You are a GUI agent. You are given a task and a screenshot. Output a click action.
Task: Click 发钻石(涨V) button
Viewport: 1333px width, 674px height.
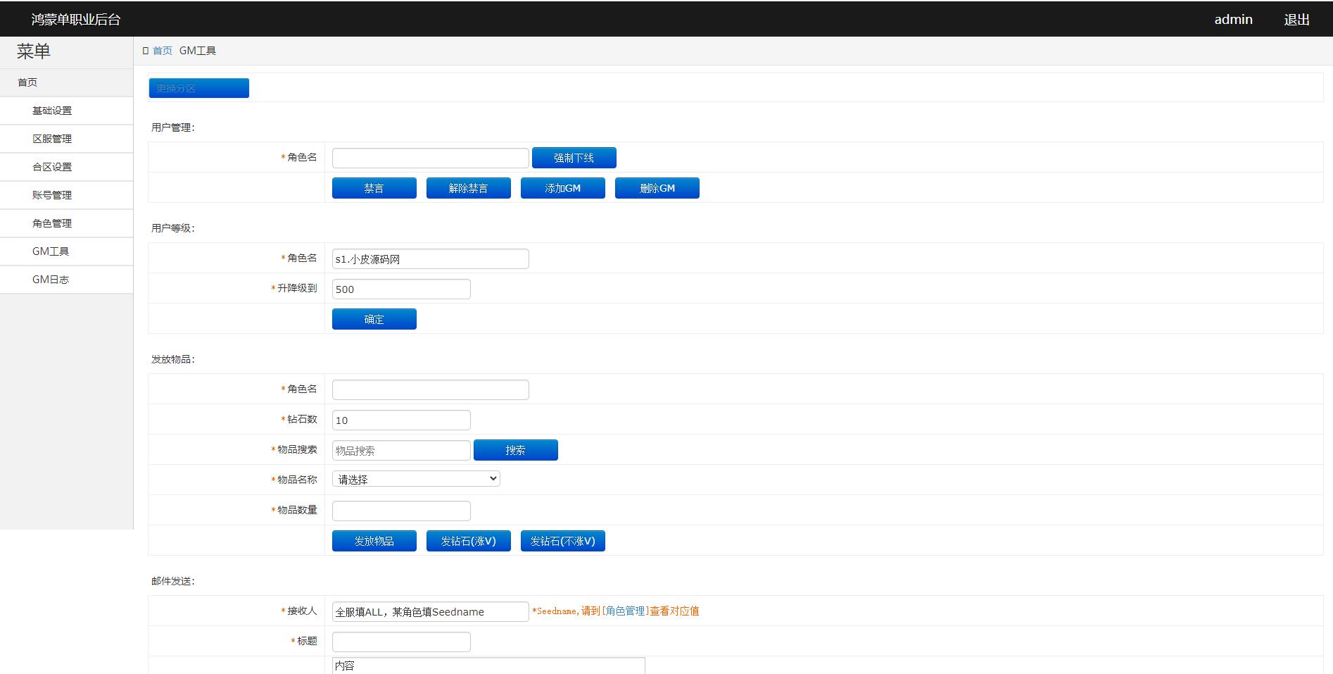[468, 540]
